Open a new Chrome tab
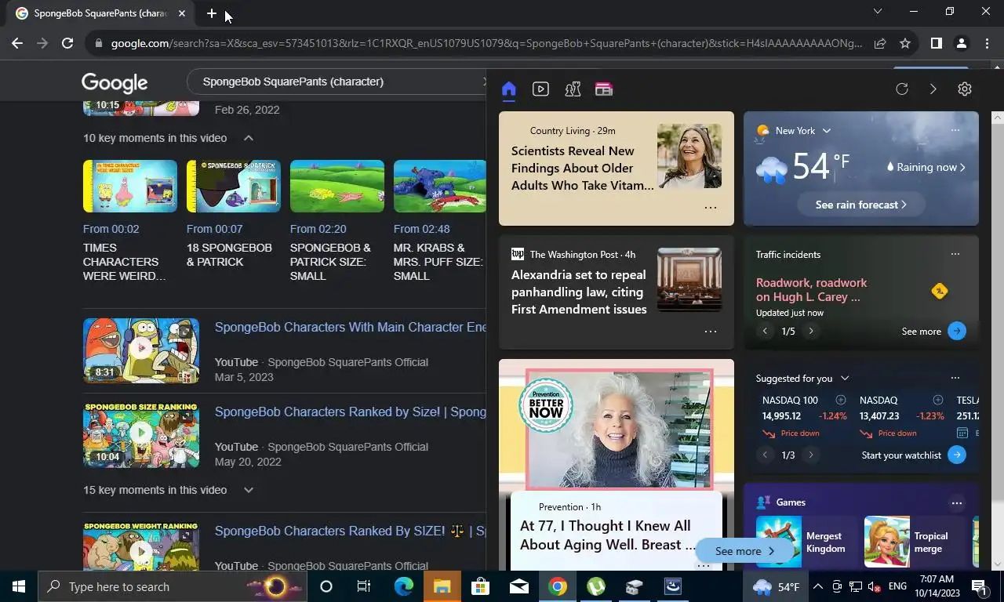 click(212, 13)
